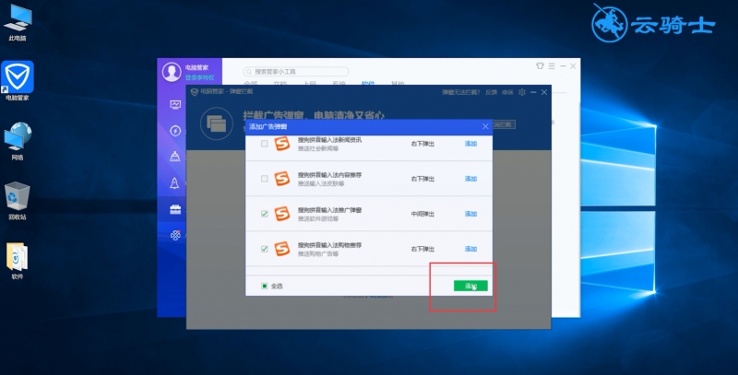Click 添加 link in 购物推荐 row

[470, 249]
